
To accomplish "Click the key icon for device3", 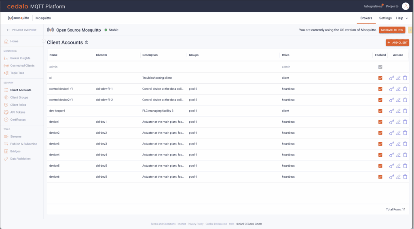I will (391, 144).
